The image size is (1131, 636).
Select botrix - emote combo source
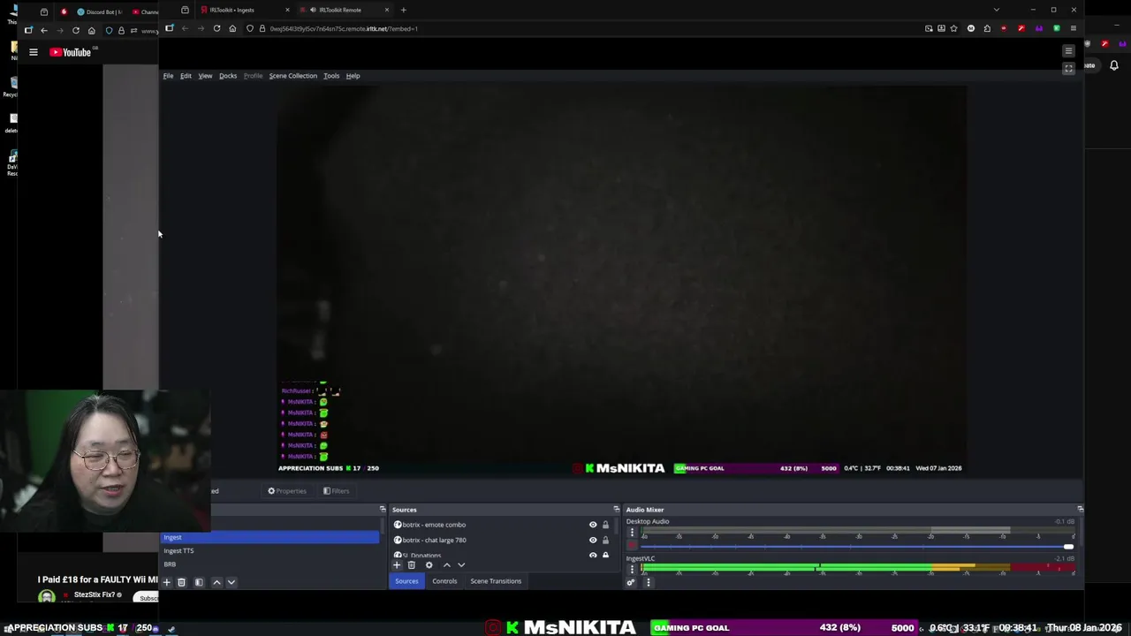tap(434, 525)
